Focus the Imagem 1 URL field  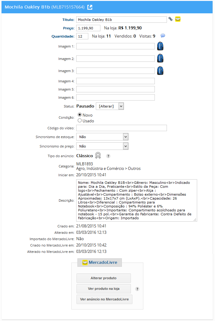(x=116, y=46)
